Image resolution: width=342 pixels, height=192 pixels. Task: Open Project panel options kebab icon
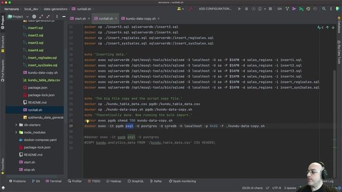pyautogui.click(x=57, y=17)
